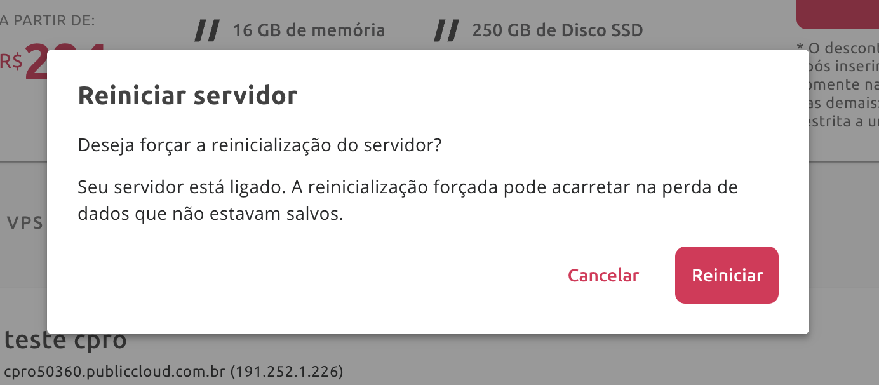
Task: Click the A PARTIR DE label
Action: (48, 20)
